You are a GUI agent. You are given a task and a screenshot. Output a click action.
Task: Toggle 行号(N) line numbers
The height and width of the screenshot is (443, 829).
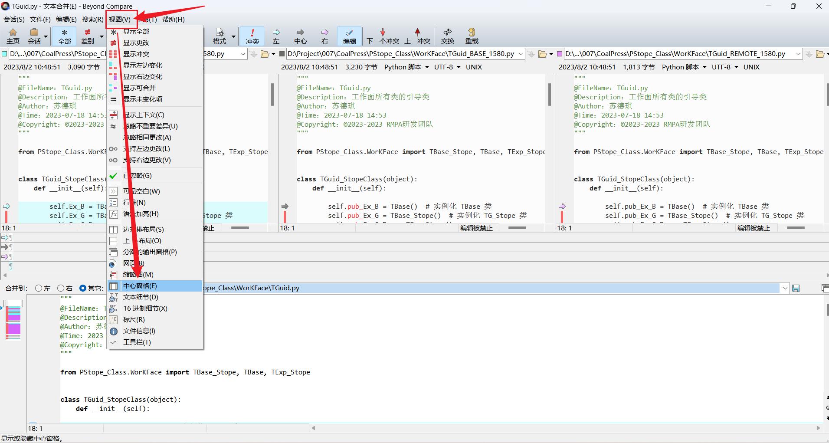(155, 203)
